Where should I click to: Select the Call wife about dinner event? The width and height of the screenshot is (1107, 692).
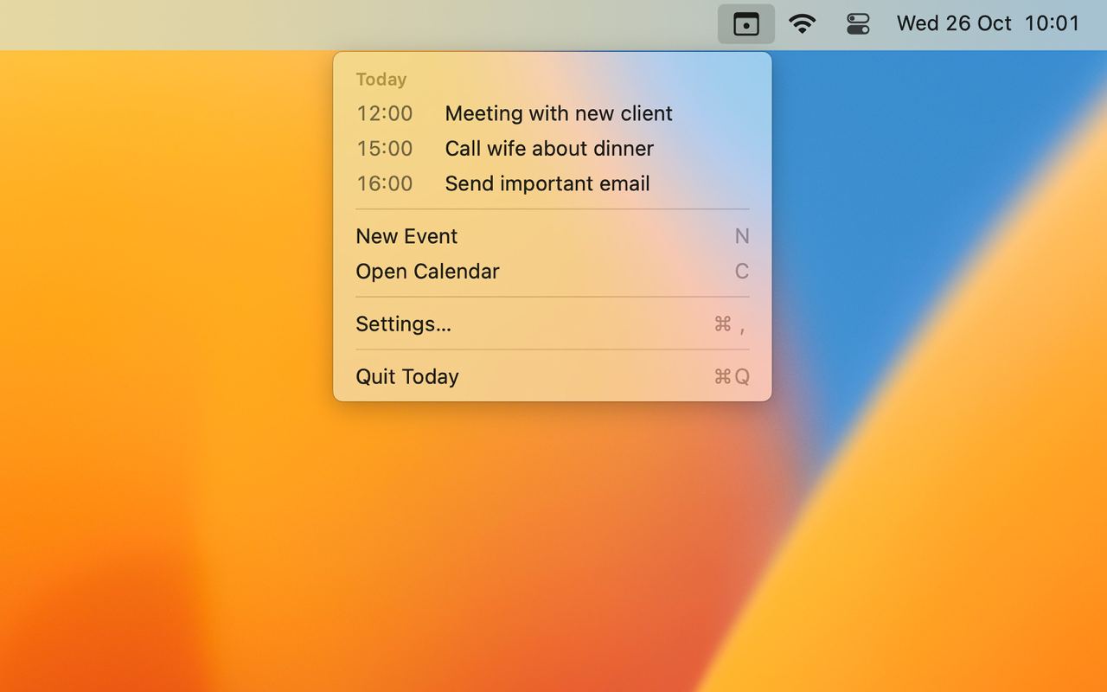[x=553, y=149]
